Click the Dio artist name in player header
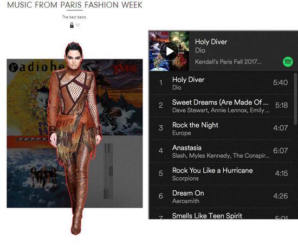Viewport: 298px width, 245px height. pyautogui.click(x=200, y=50)
